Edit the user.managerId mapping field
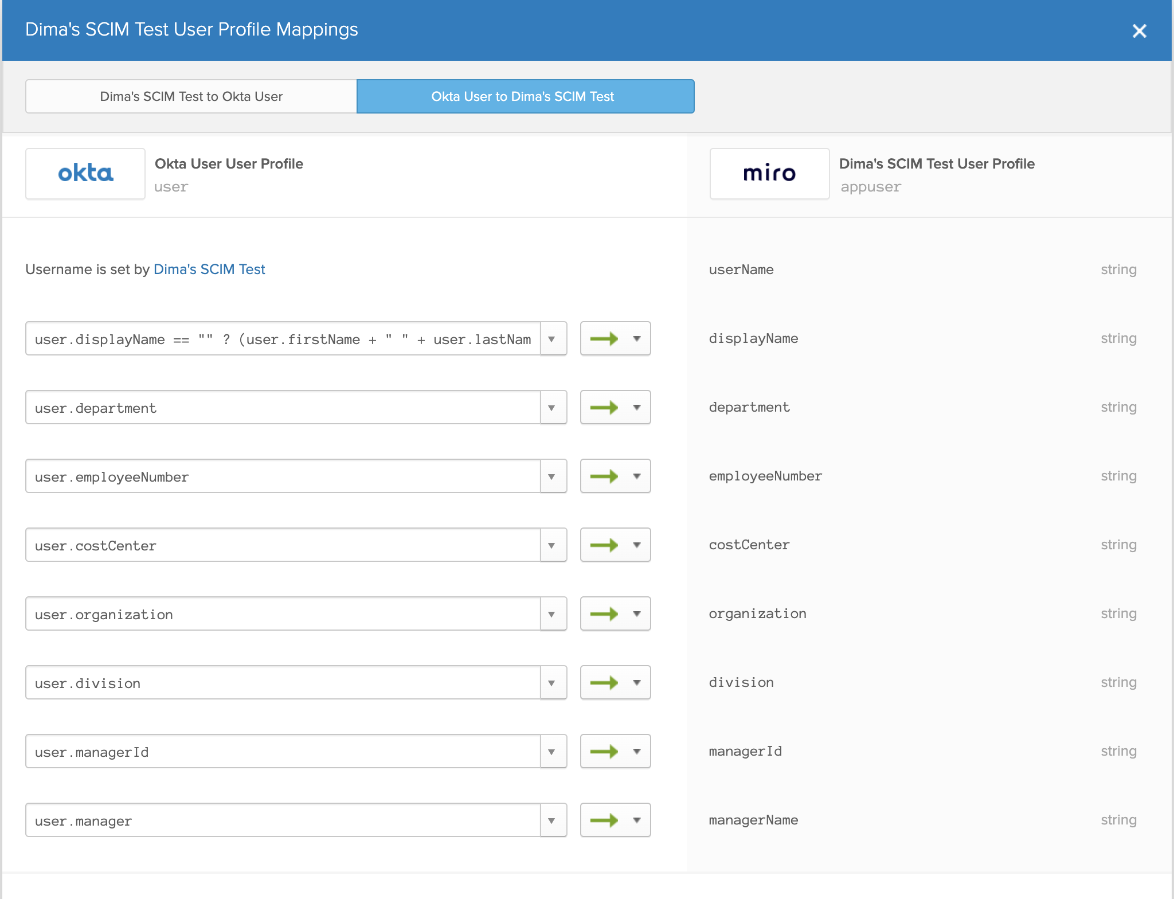 [283, 752]
